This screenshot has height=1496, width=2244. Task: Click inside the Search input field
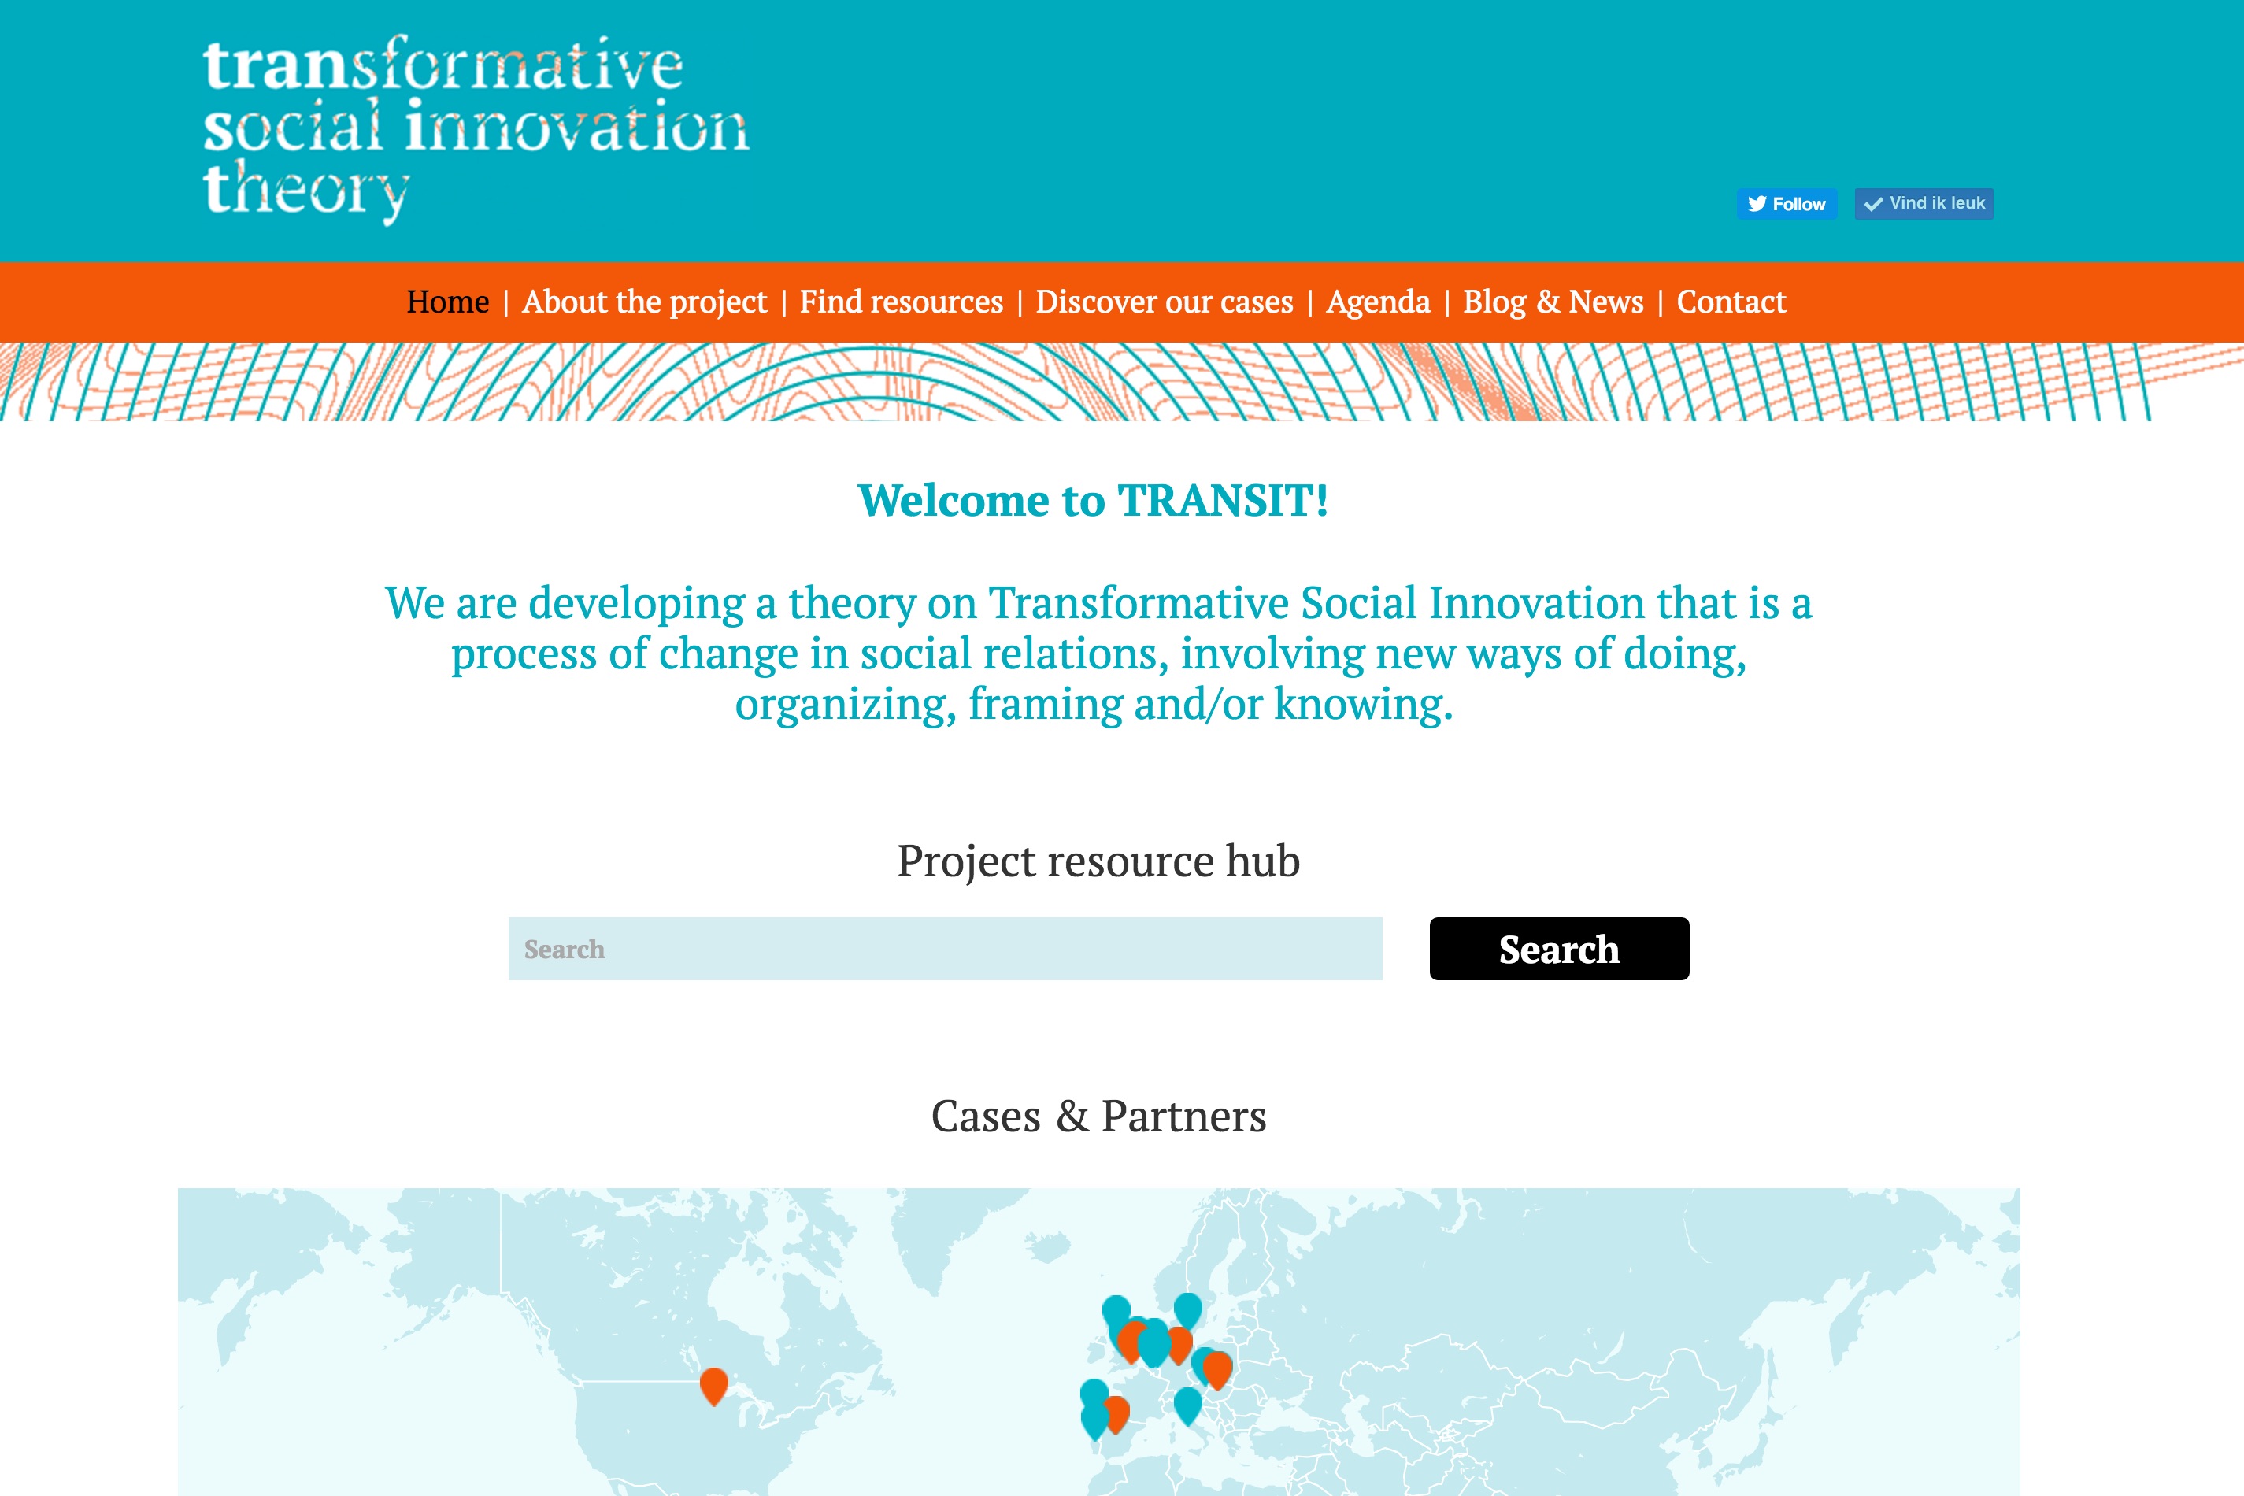945,948
